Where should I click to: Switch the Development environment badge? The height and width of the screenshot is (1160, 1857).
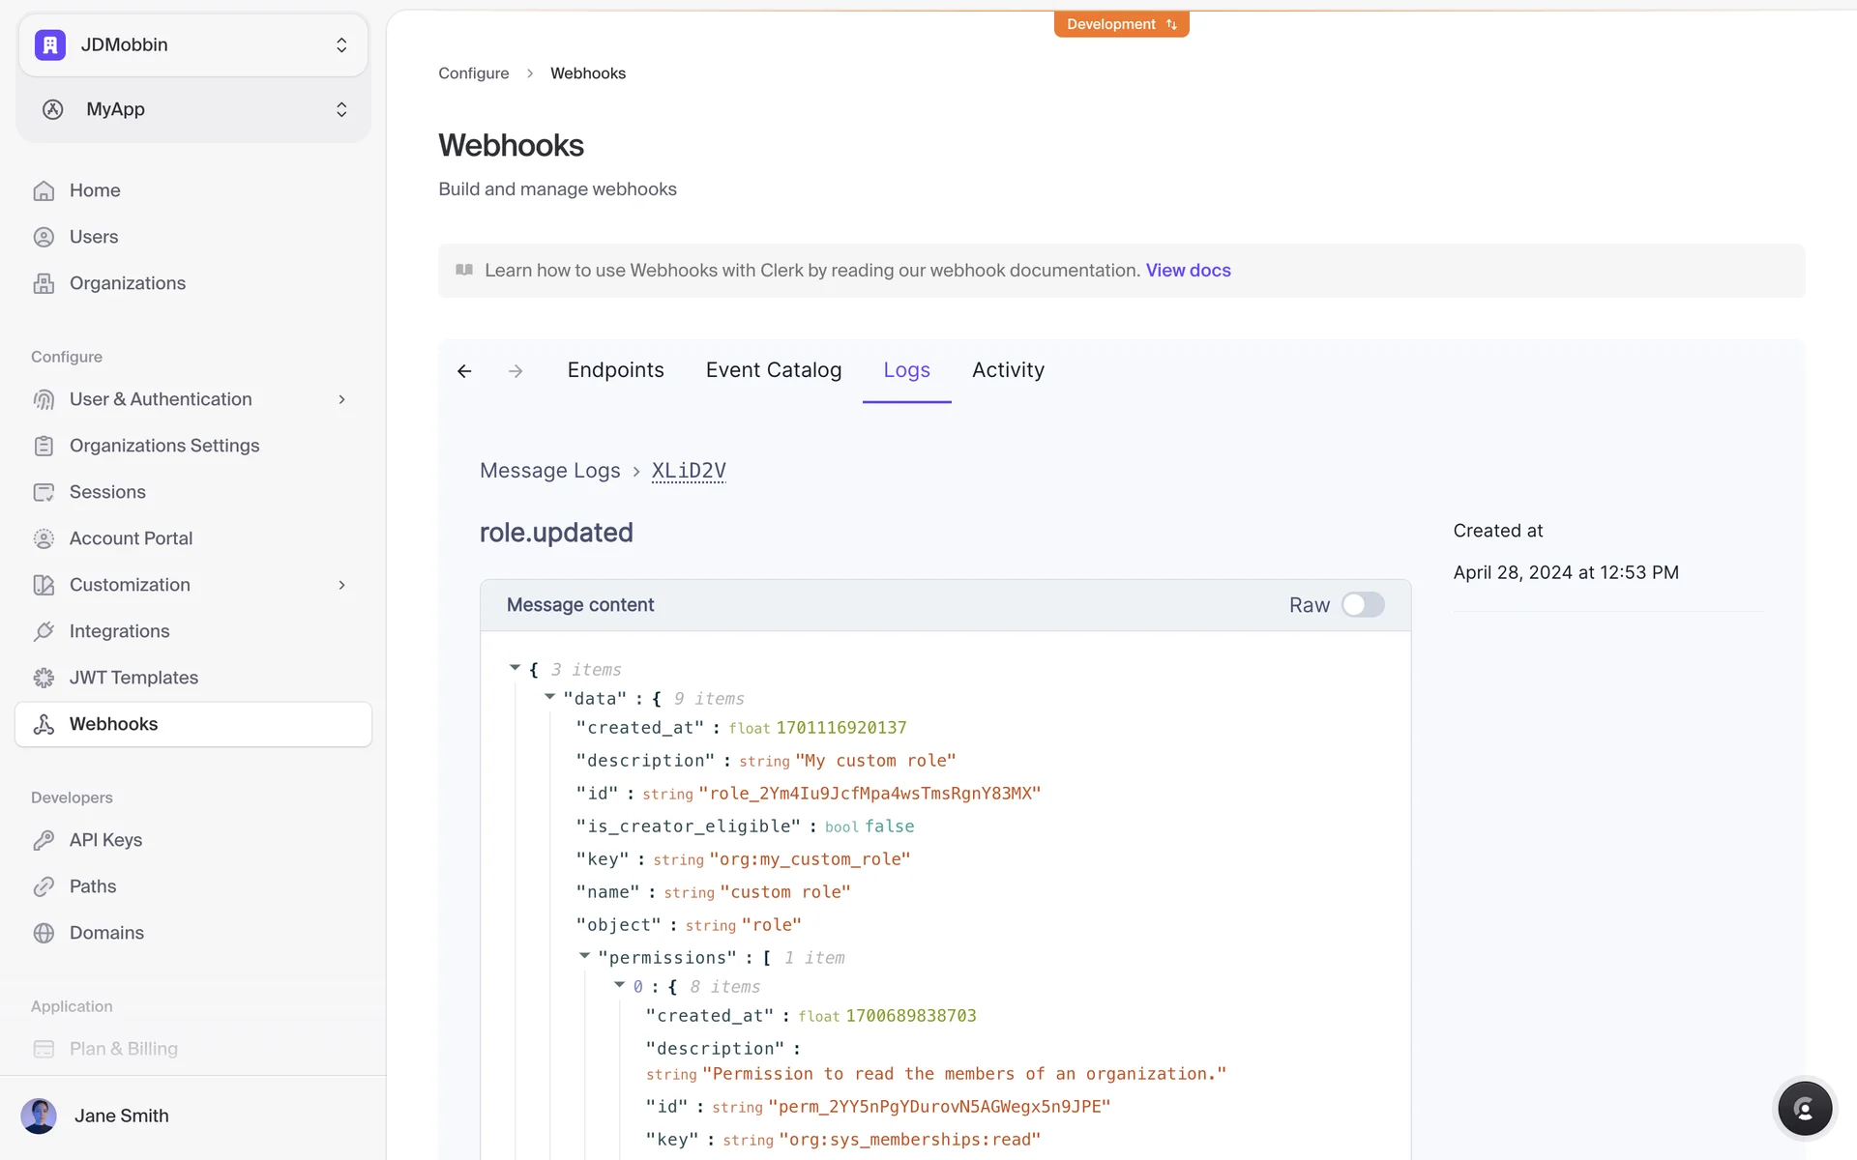pyautogui.click(x=1121, y=24)
